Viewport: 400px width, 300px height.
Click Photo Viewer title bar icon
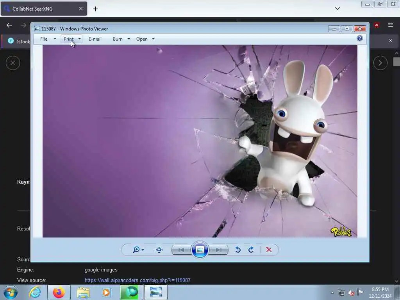coord(37,29)
